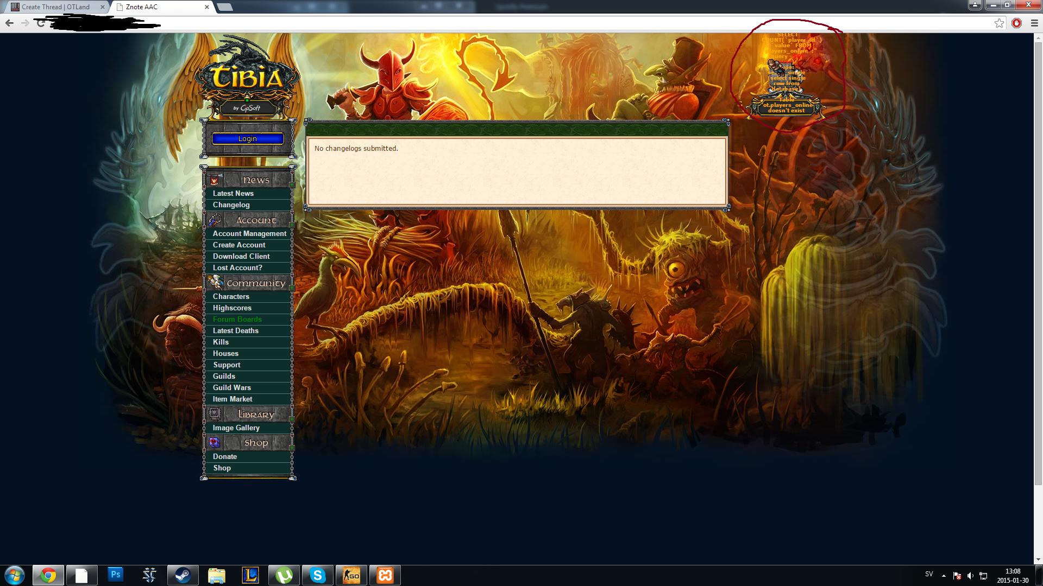Open the red adblock extension icon
Image resolution: width=1043 pixels, height=586 pixels.
pyautogui.click(x=1016, y=23)
